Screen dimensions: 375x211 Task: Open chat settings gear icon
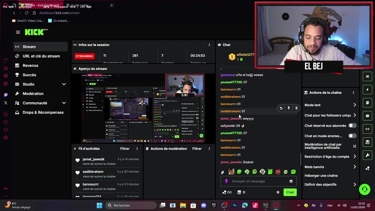tap(278, 192)
